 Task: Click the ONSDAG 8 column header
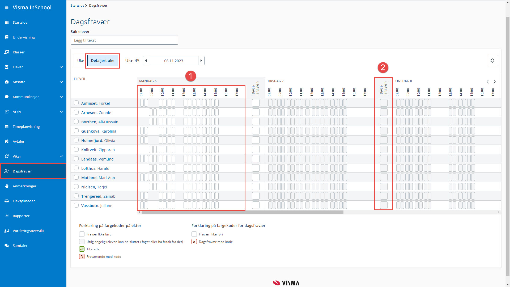pos(403,81)
